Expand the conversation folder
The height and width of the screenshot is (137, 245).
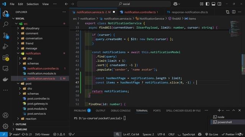tap(18, 38)
